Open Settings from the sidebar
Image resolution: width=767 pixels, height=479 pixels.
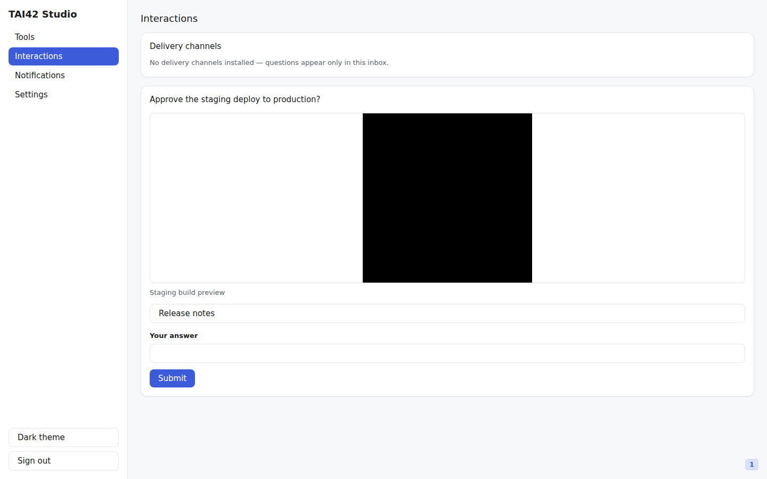point(63,95)
